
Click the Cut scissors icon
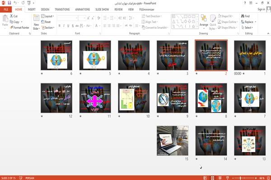point(11,16)
